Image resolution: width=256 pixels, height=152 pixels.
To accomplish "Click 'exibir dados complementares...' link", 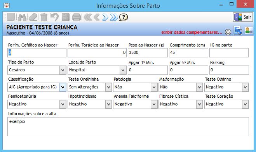I will [192, 32].
